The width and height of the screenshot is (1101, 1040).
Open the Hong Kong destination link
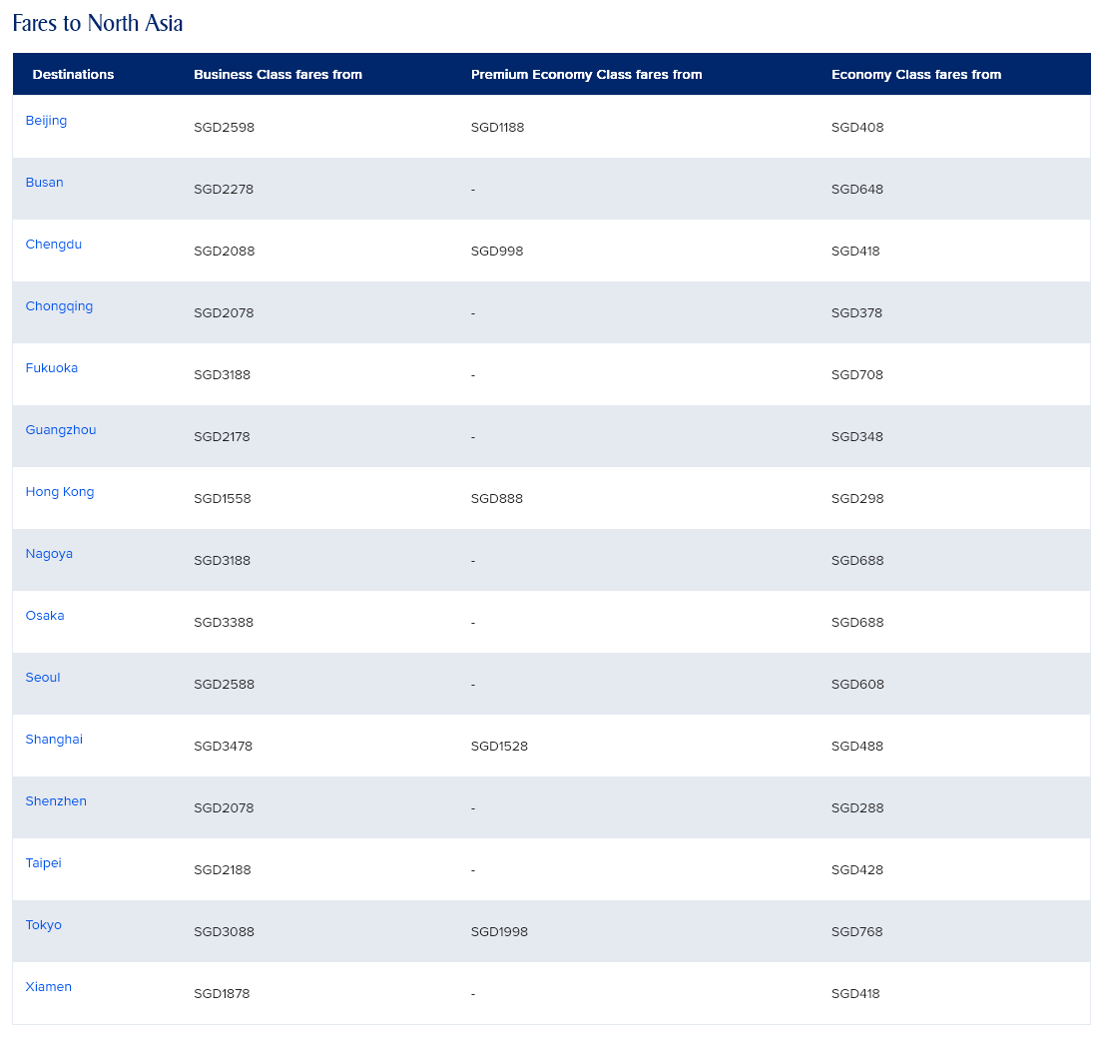[60, 492]
